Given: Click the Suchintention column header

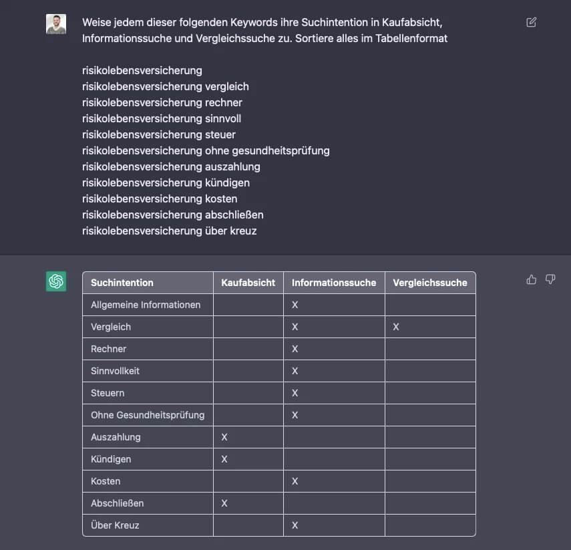Looking at the screenshot, I should [122, 283].
